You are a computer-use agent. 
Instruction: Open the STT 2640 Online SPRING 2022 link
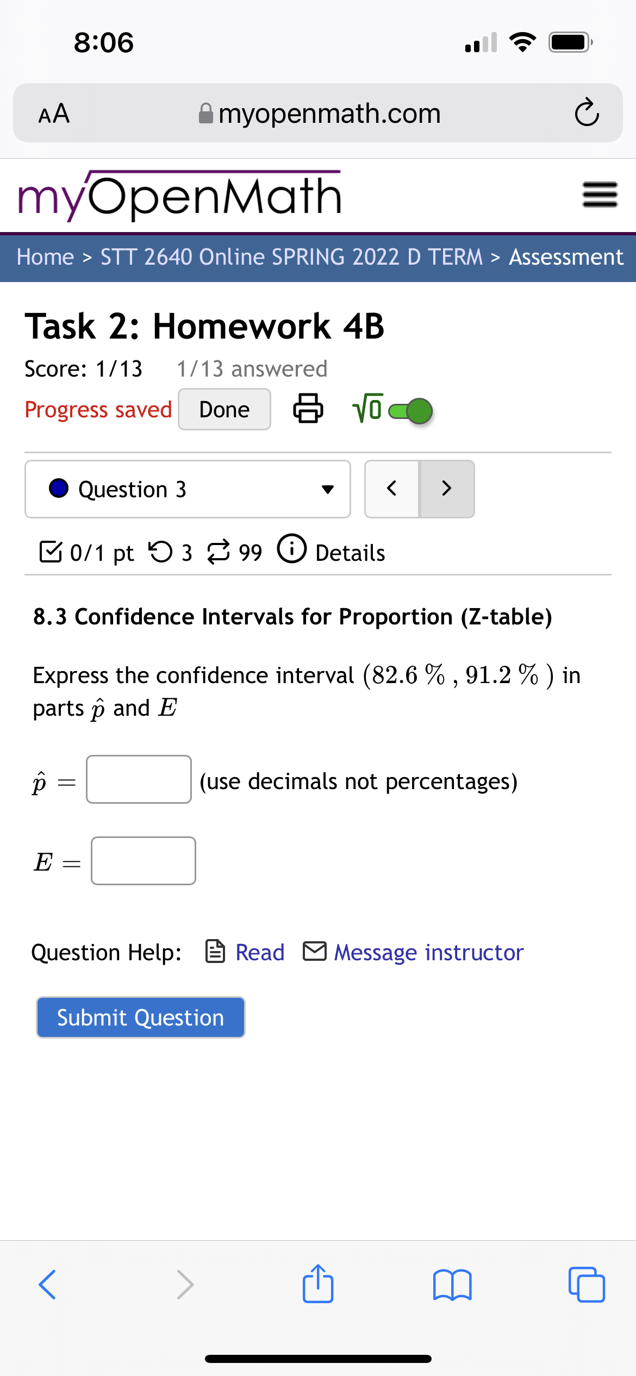(291, 257)
